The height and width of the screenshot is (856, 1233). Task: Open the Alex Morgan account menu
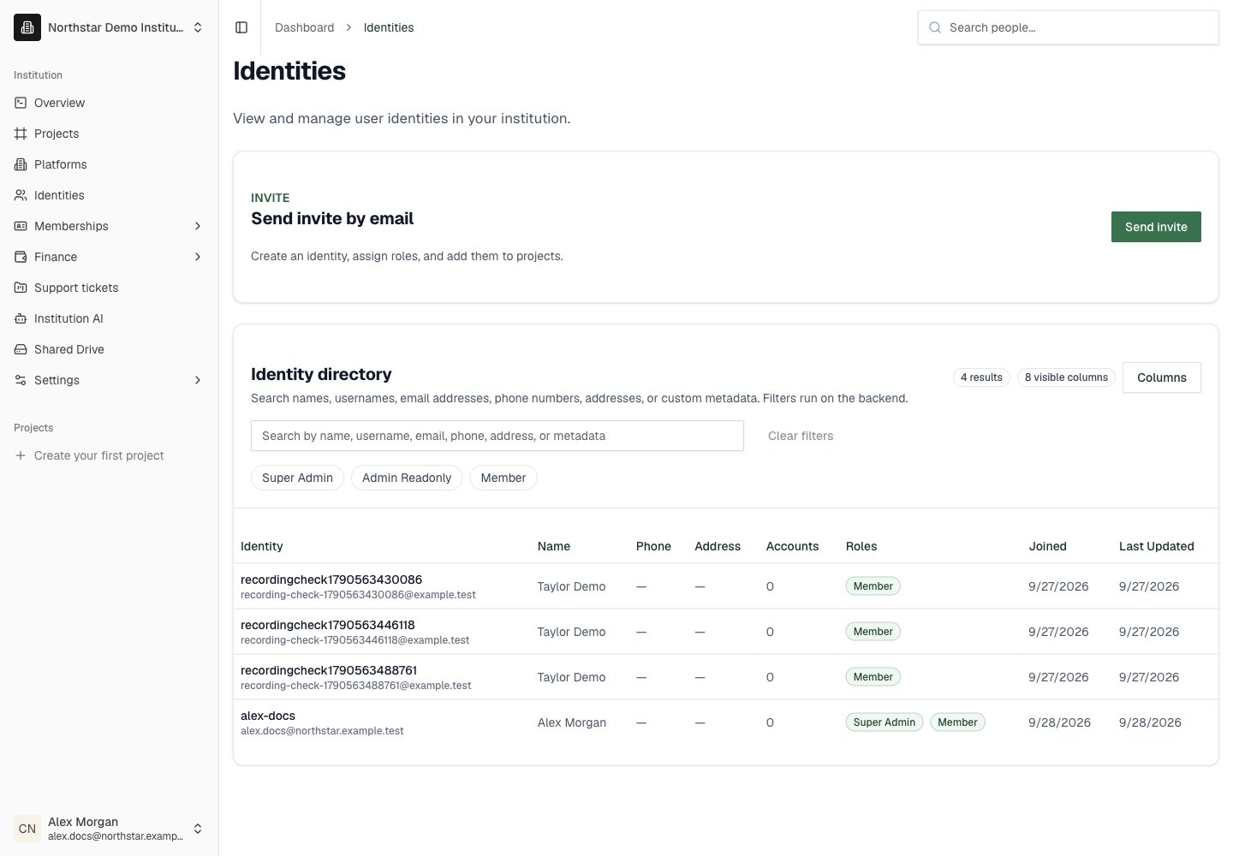coord(110,829)
